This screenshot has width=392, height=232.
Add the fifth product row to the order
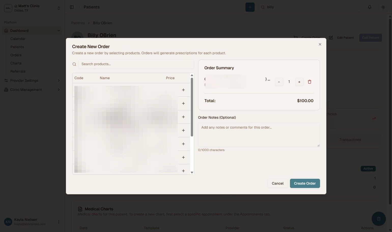tap(183, 144)
